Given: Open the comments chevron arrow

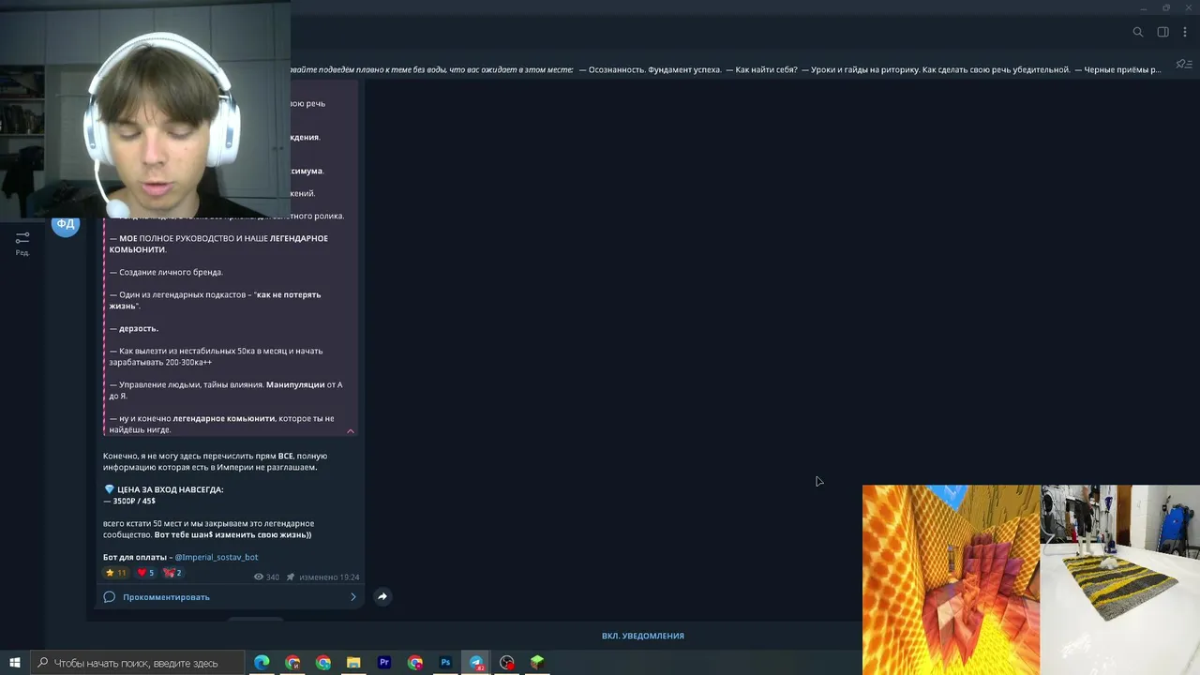Looking at the screenshot, I should pyautogui.click(x=353, y=597).
